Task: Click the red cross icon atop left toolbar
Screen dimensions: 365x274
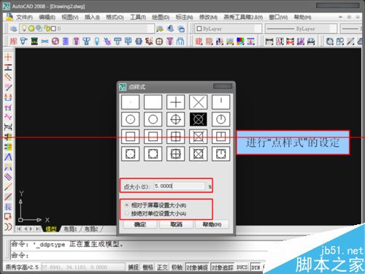Action: pos(8,57)
